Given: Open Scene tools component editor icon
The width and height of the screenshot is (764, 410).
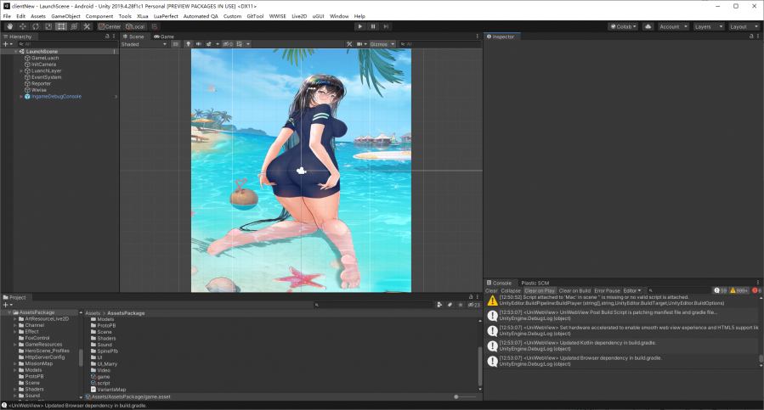Looking at the screenshot, I should pos(349,44).
